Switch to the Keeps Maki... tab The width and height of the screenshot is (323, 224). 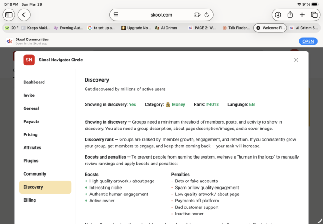[35, 28]
